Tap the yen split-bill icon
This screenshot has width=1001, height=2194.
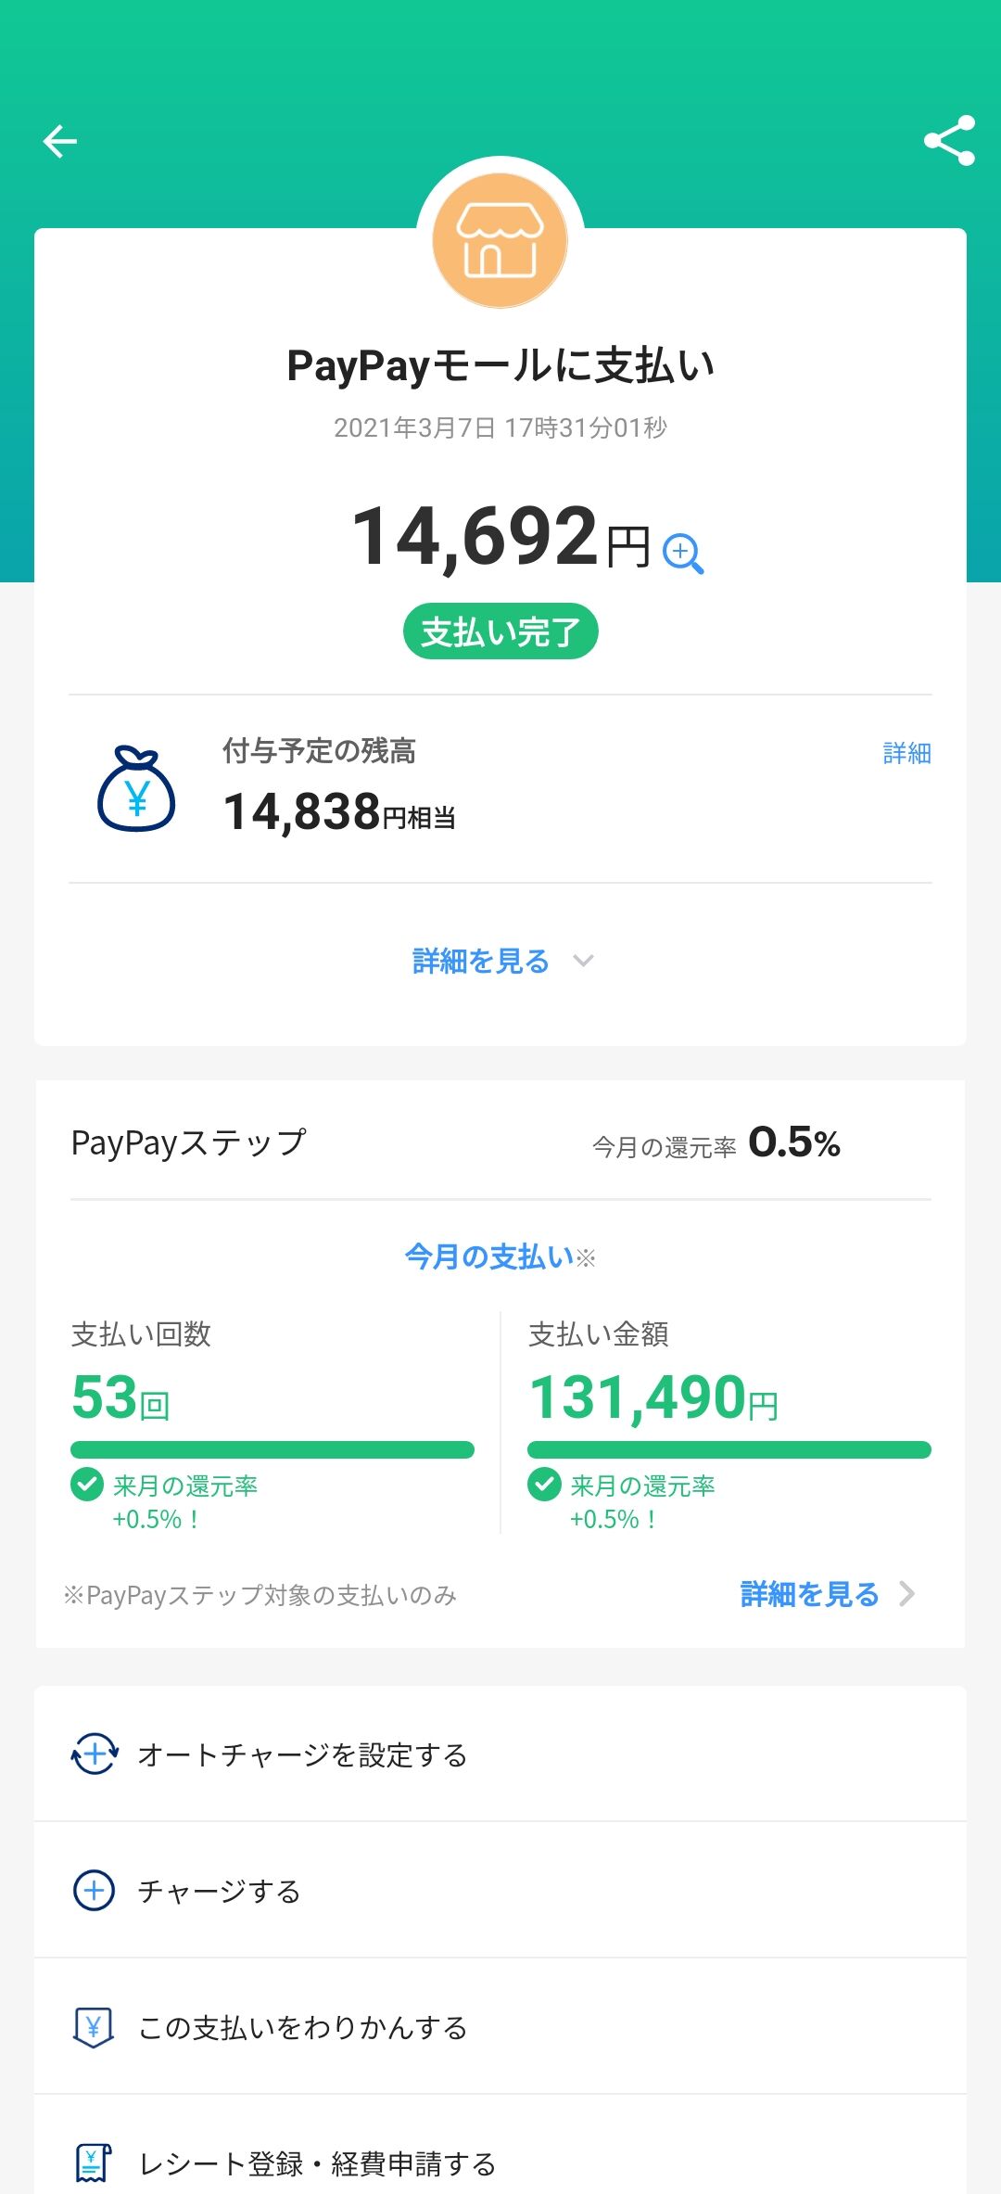click(94, 2027)
